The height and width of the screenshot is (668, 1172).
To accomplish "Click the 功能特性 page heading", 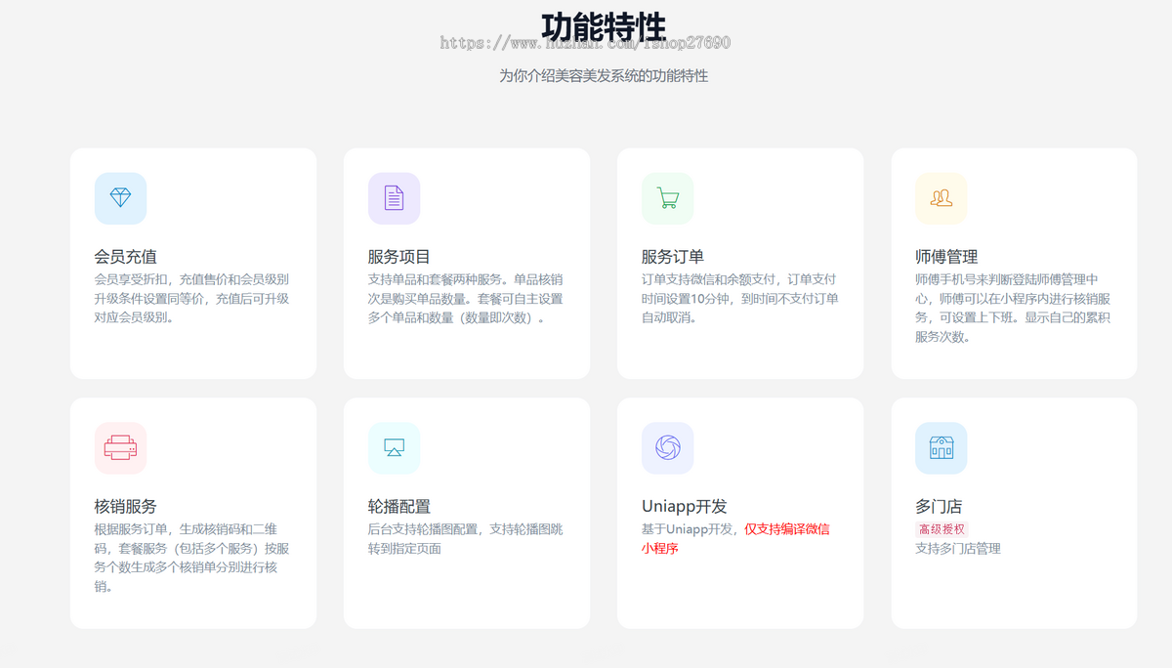I will [x=604, y=25].
